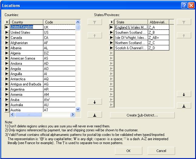This screenshot has height=159, width=196.
Task: Select the Argentina row arrow marker
Action: pos(7,89)
